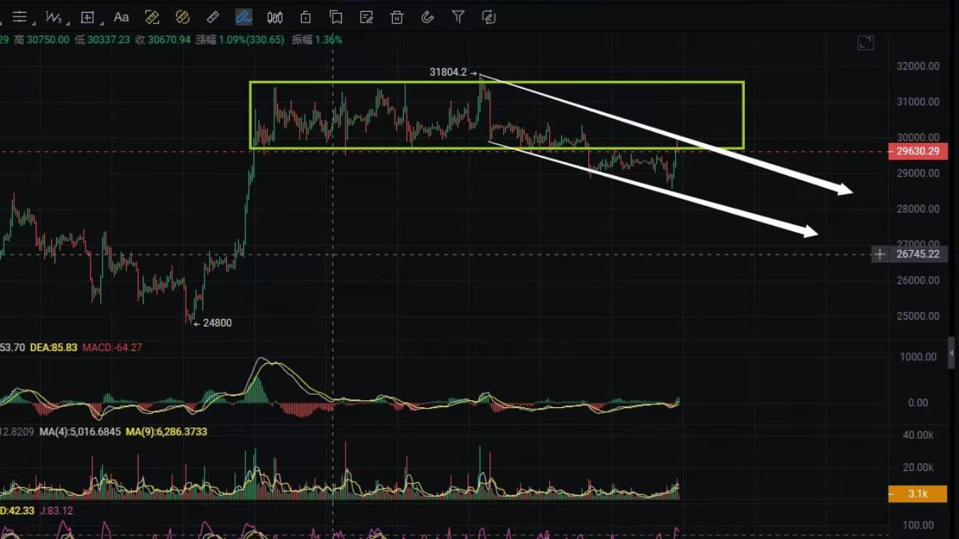Screen dimensions: 959x539
Task: Open the wave pattern drawing tool
Action: pos(53,16)
